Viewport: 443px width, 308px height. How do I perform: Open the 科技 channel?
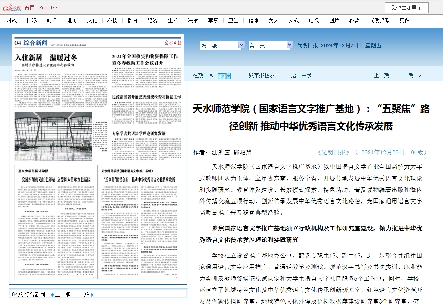(112, 20)
